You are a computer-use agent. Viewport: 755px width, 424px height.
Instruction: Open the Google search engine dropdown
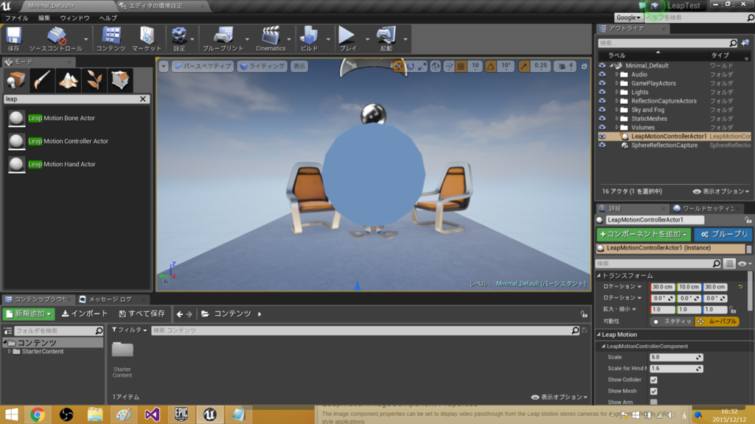pyautogui.click(x=628, y=18)
